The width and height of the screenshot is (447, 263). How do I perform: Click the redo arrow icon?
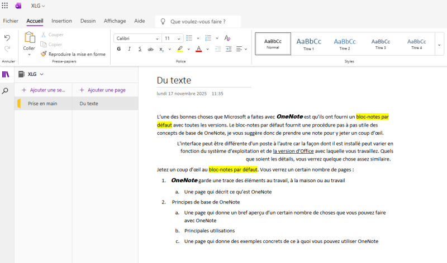pyautogui.click(x=7, y=49)
